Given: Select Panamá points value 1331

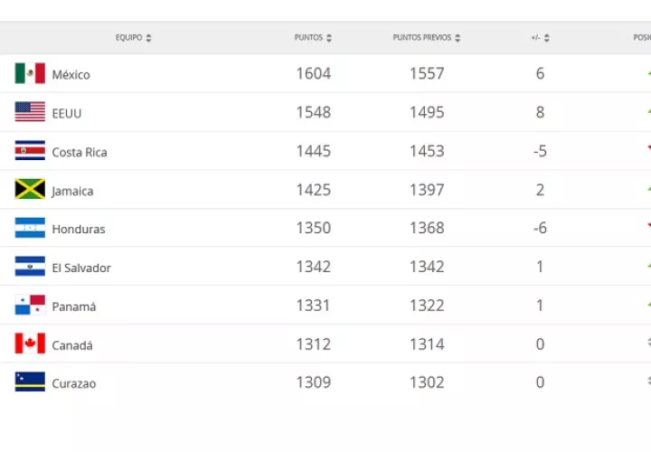Looking at the screenshot, I should click(x=313, y=306).
